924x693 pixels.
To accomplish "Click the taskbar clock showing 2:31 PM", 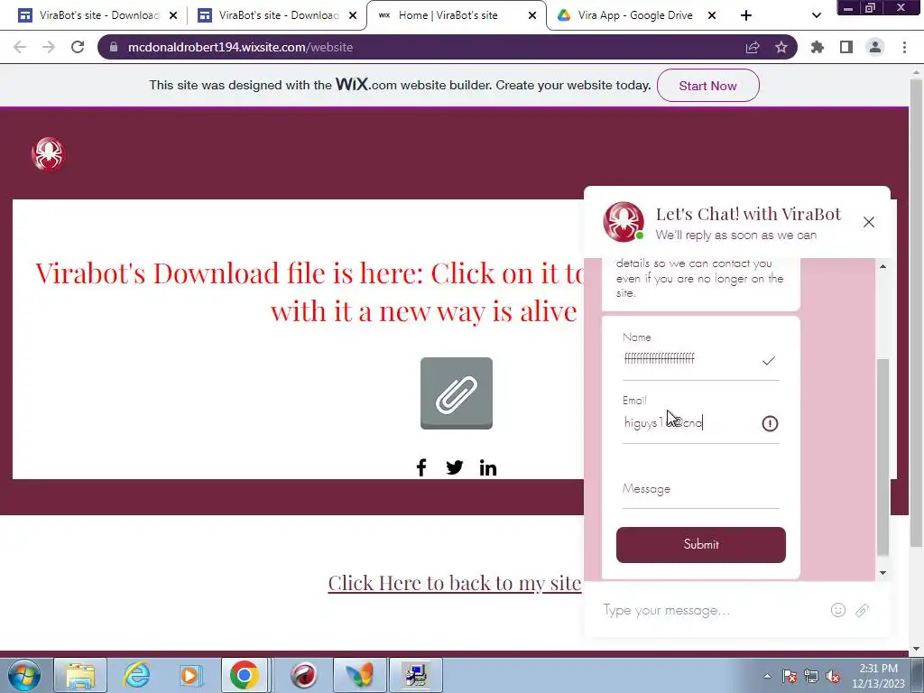I will (878, 676).
